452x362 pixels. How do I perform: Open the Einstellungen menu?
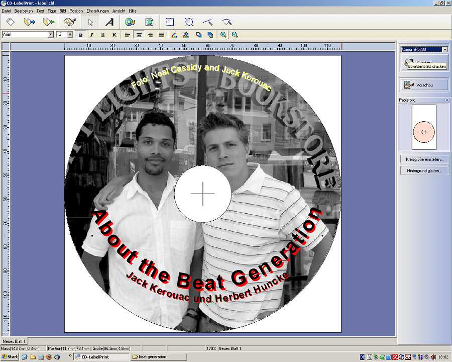(x=97, y=11)
